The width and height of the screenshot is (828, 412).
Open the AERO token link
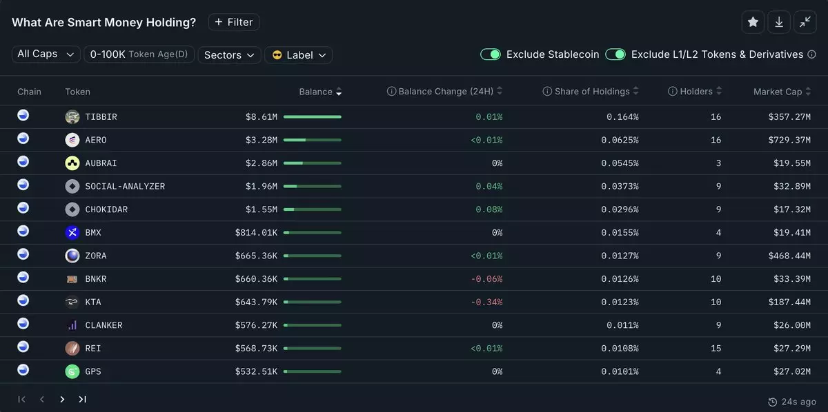tap(96, 141)
